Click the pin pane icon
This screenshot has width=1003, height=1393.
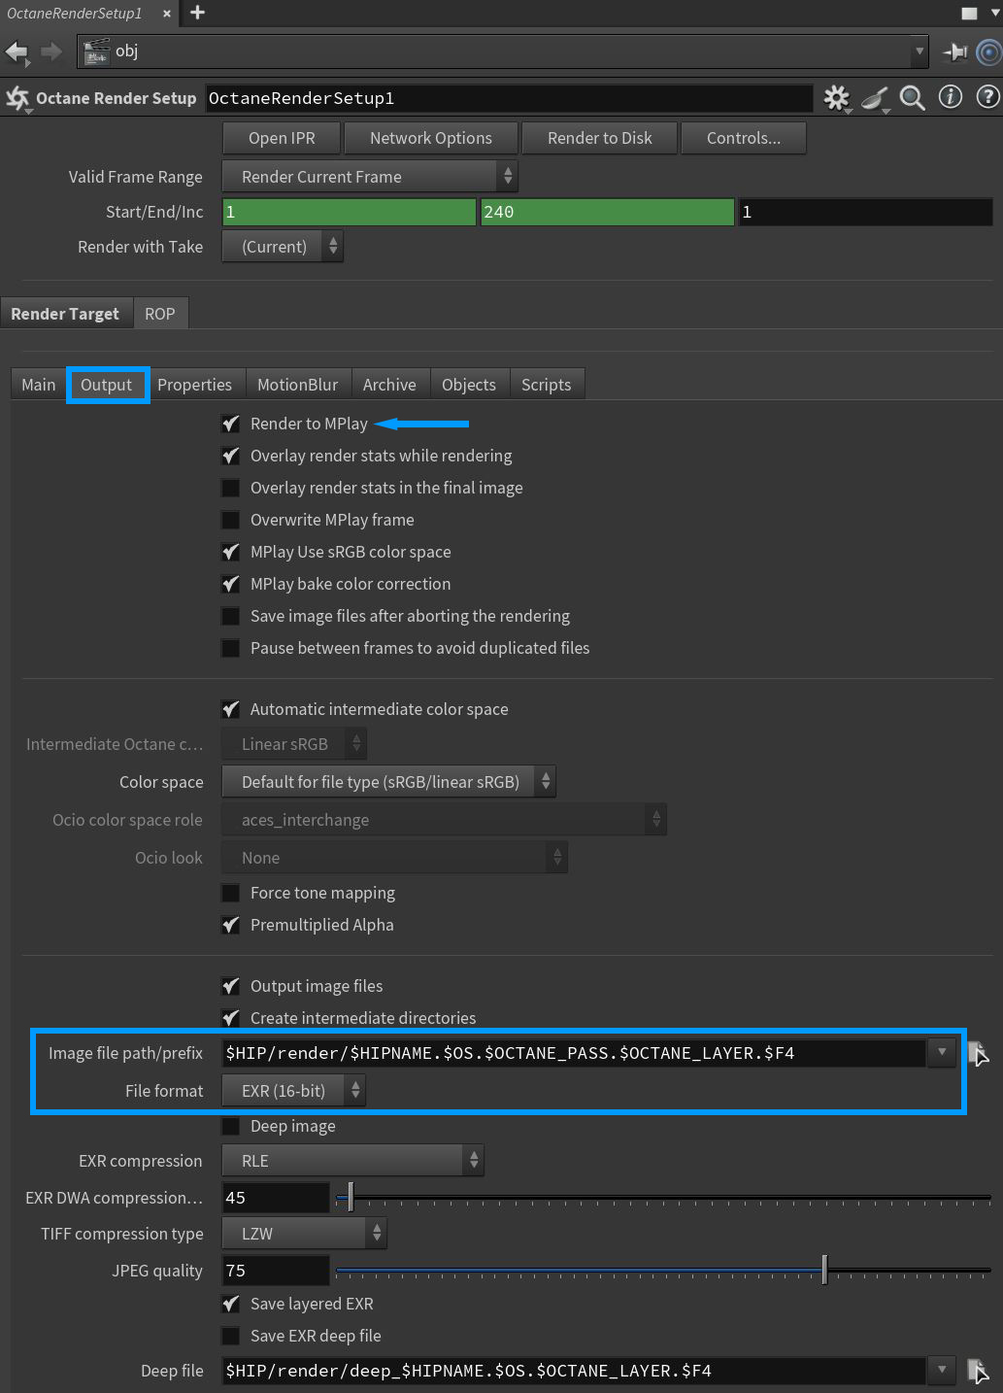click(x=955, y=51)
